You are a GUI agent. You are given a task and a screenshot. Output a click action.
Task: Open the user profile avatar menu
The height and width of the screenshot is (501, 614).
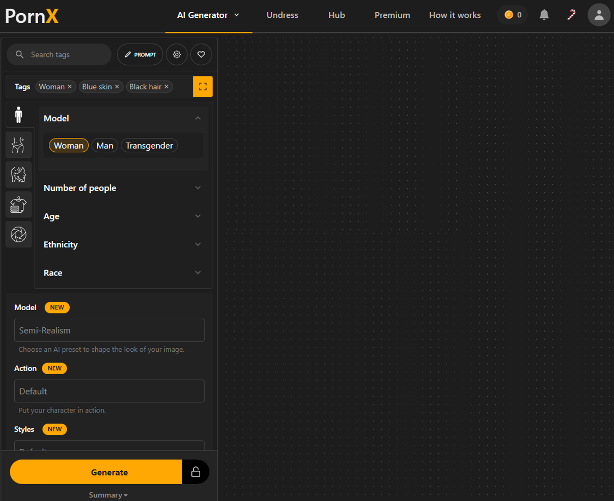599,15
